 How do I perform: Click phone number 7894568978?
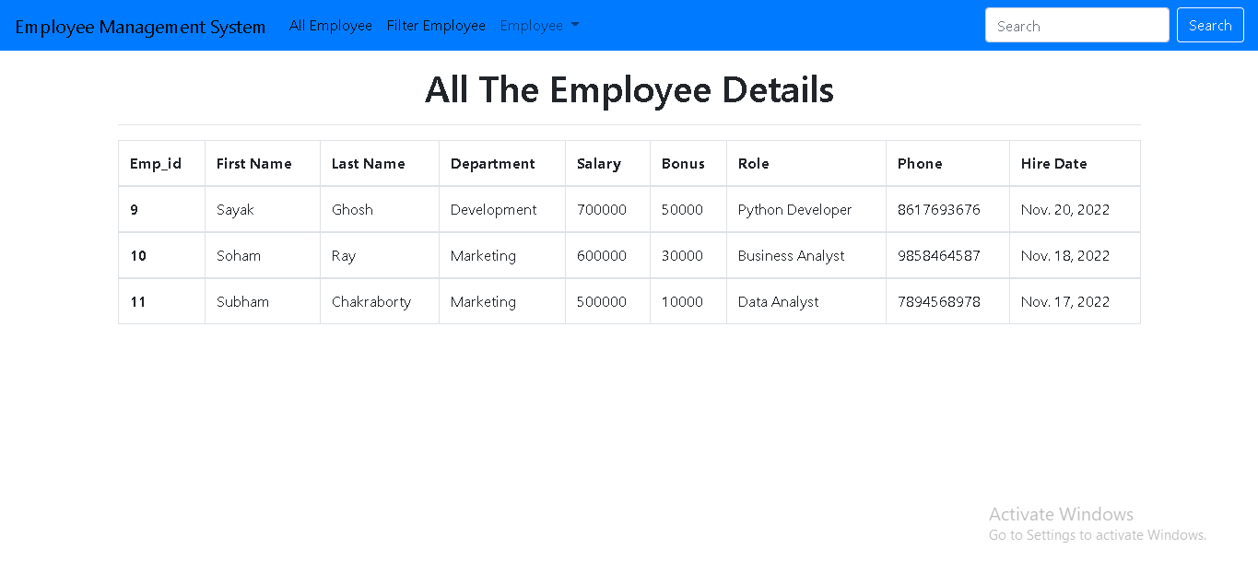pos(939,302)
